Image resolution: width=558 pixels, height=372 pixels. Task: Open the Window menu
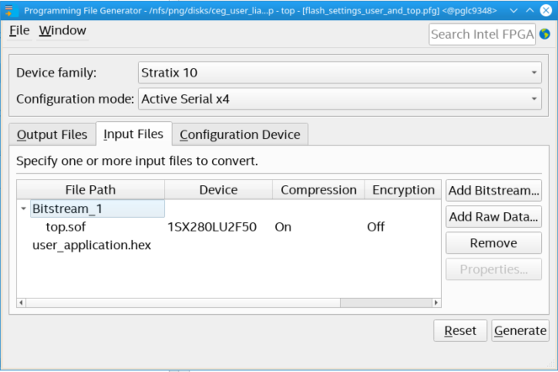coord(62,30)
